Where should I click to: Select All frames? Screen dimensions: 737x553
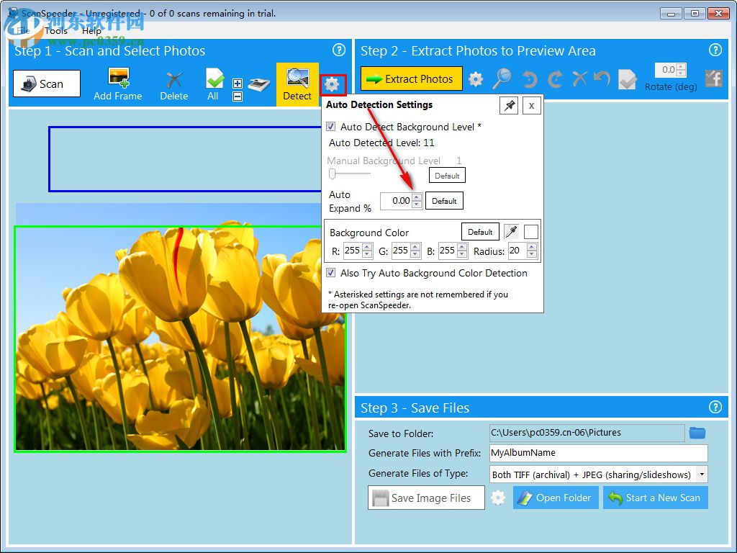click(214, 85)
